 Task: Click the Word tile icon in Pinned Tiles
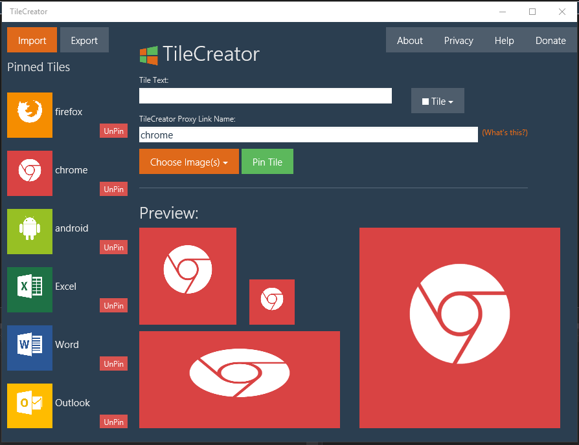29,348
